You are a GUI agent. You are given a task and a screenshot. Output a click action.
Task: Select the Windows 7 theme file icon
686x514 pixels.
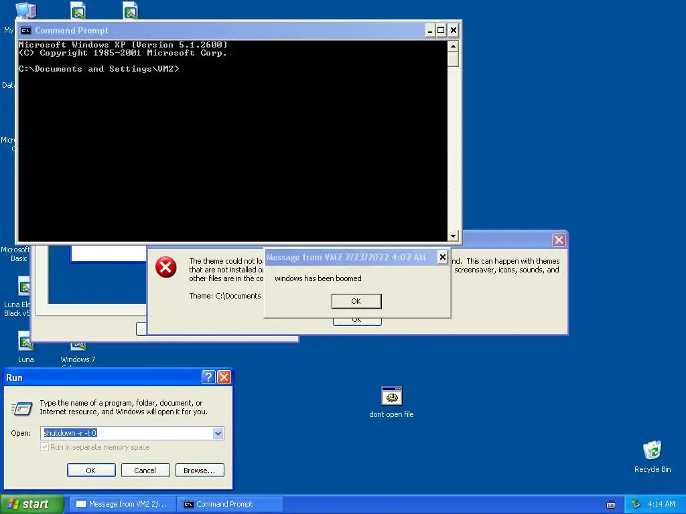78,347
